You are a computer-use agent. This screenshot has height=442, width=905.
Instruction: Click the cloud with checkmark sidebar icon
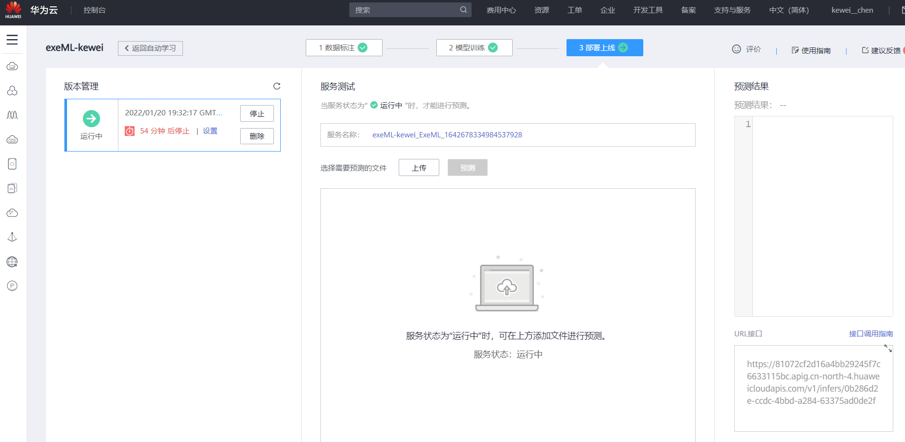(12, 213)
